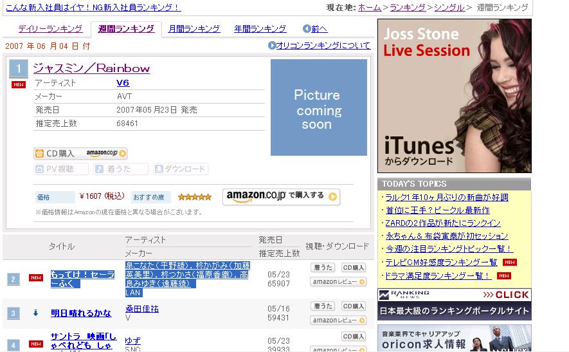Viewport: 569px width, 352px height.
Task: Click the five-star rating icons
Action: (x=195, y=198)
